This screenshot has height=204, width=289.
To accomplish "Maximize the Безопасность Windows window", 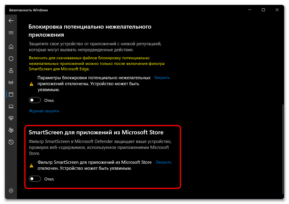I will point(263,10).
